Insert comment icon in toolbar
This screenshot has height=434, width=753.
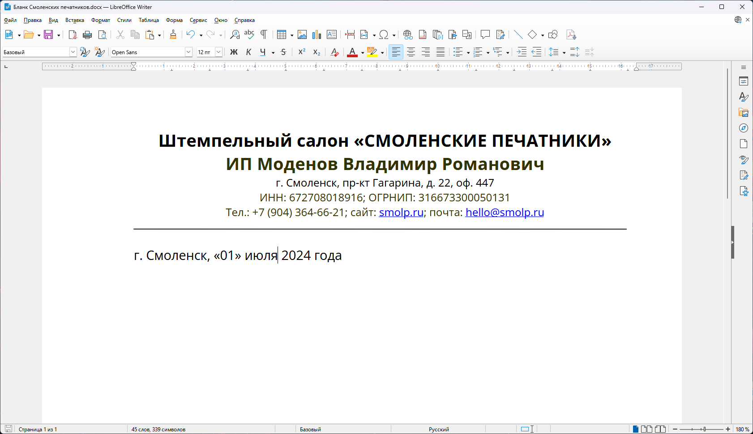485,34
